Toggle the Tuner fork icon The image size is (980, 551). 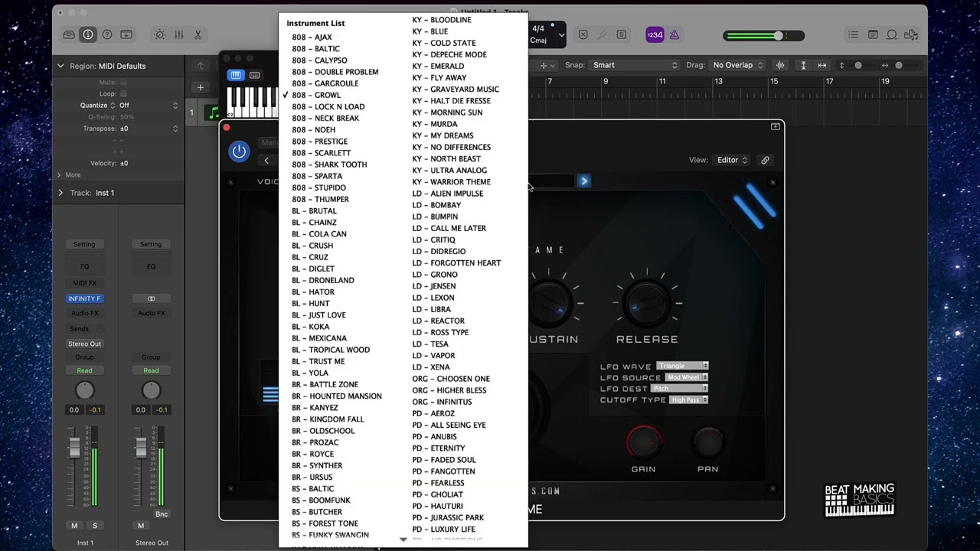point(602,34)
